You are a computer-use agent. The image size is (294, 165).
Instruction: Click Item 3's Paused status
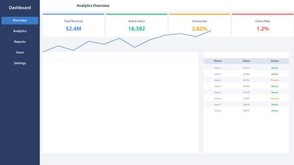275,80
